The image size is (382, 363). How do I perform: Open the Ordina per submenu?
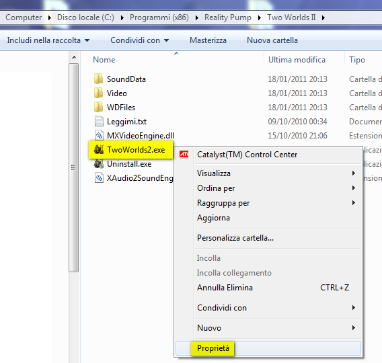point(268,188)
